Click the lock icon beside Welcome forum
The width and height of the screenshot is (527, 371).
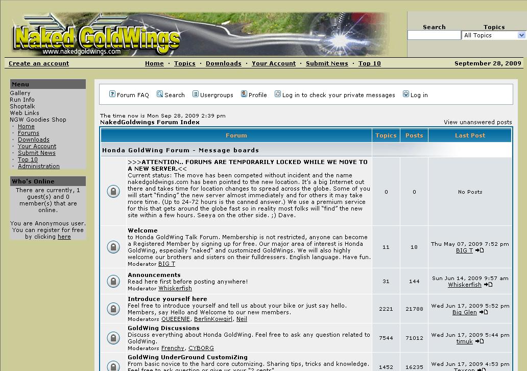pos(113,247)
